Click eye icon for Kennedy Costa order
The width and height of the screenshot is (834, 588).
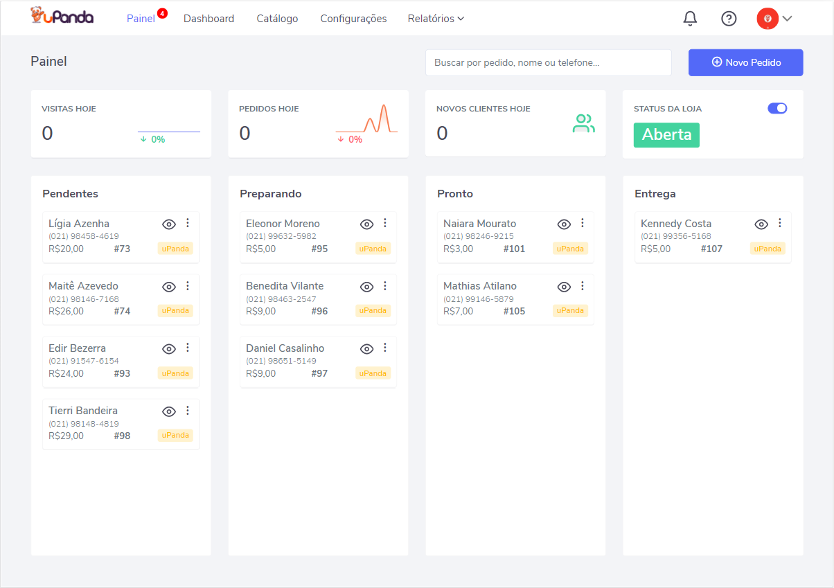pos(761,224)
